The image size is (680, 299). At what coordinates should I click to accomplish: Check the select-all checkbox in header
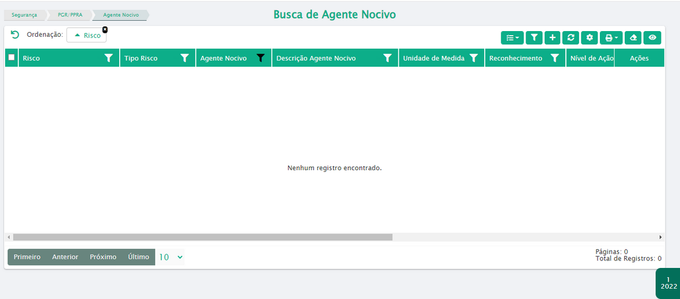[x=12, y=57]
